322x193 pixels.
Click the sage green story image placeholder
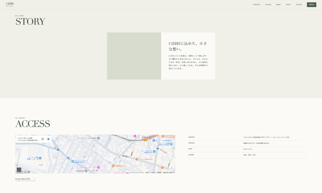click(134, 56)
